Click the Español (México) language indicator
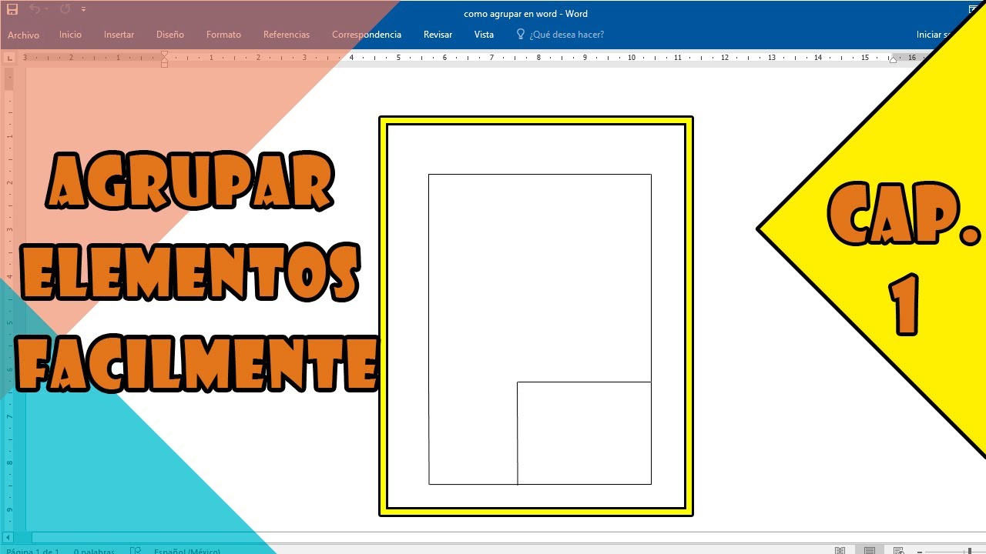The height and width of the screenshot is (554, 986). (187, 551)
